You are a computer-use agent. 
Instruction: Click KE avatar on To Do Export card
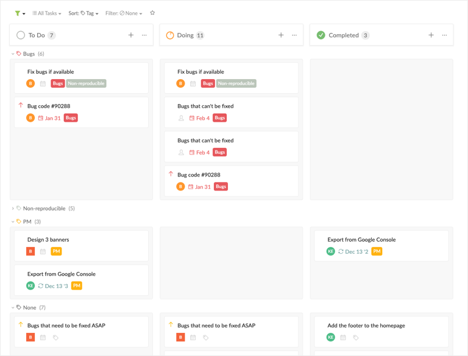click(x=30, y=285)
